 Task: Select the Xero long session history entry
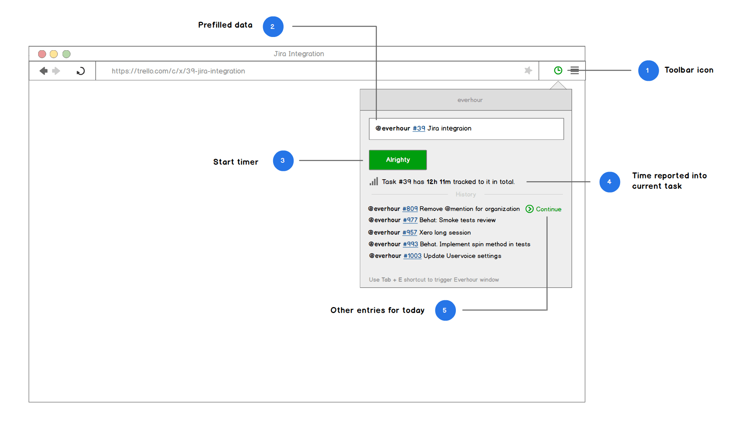pos(445,233)
